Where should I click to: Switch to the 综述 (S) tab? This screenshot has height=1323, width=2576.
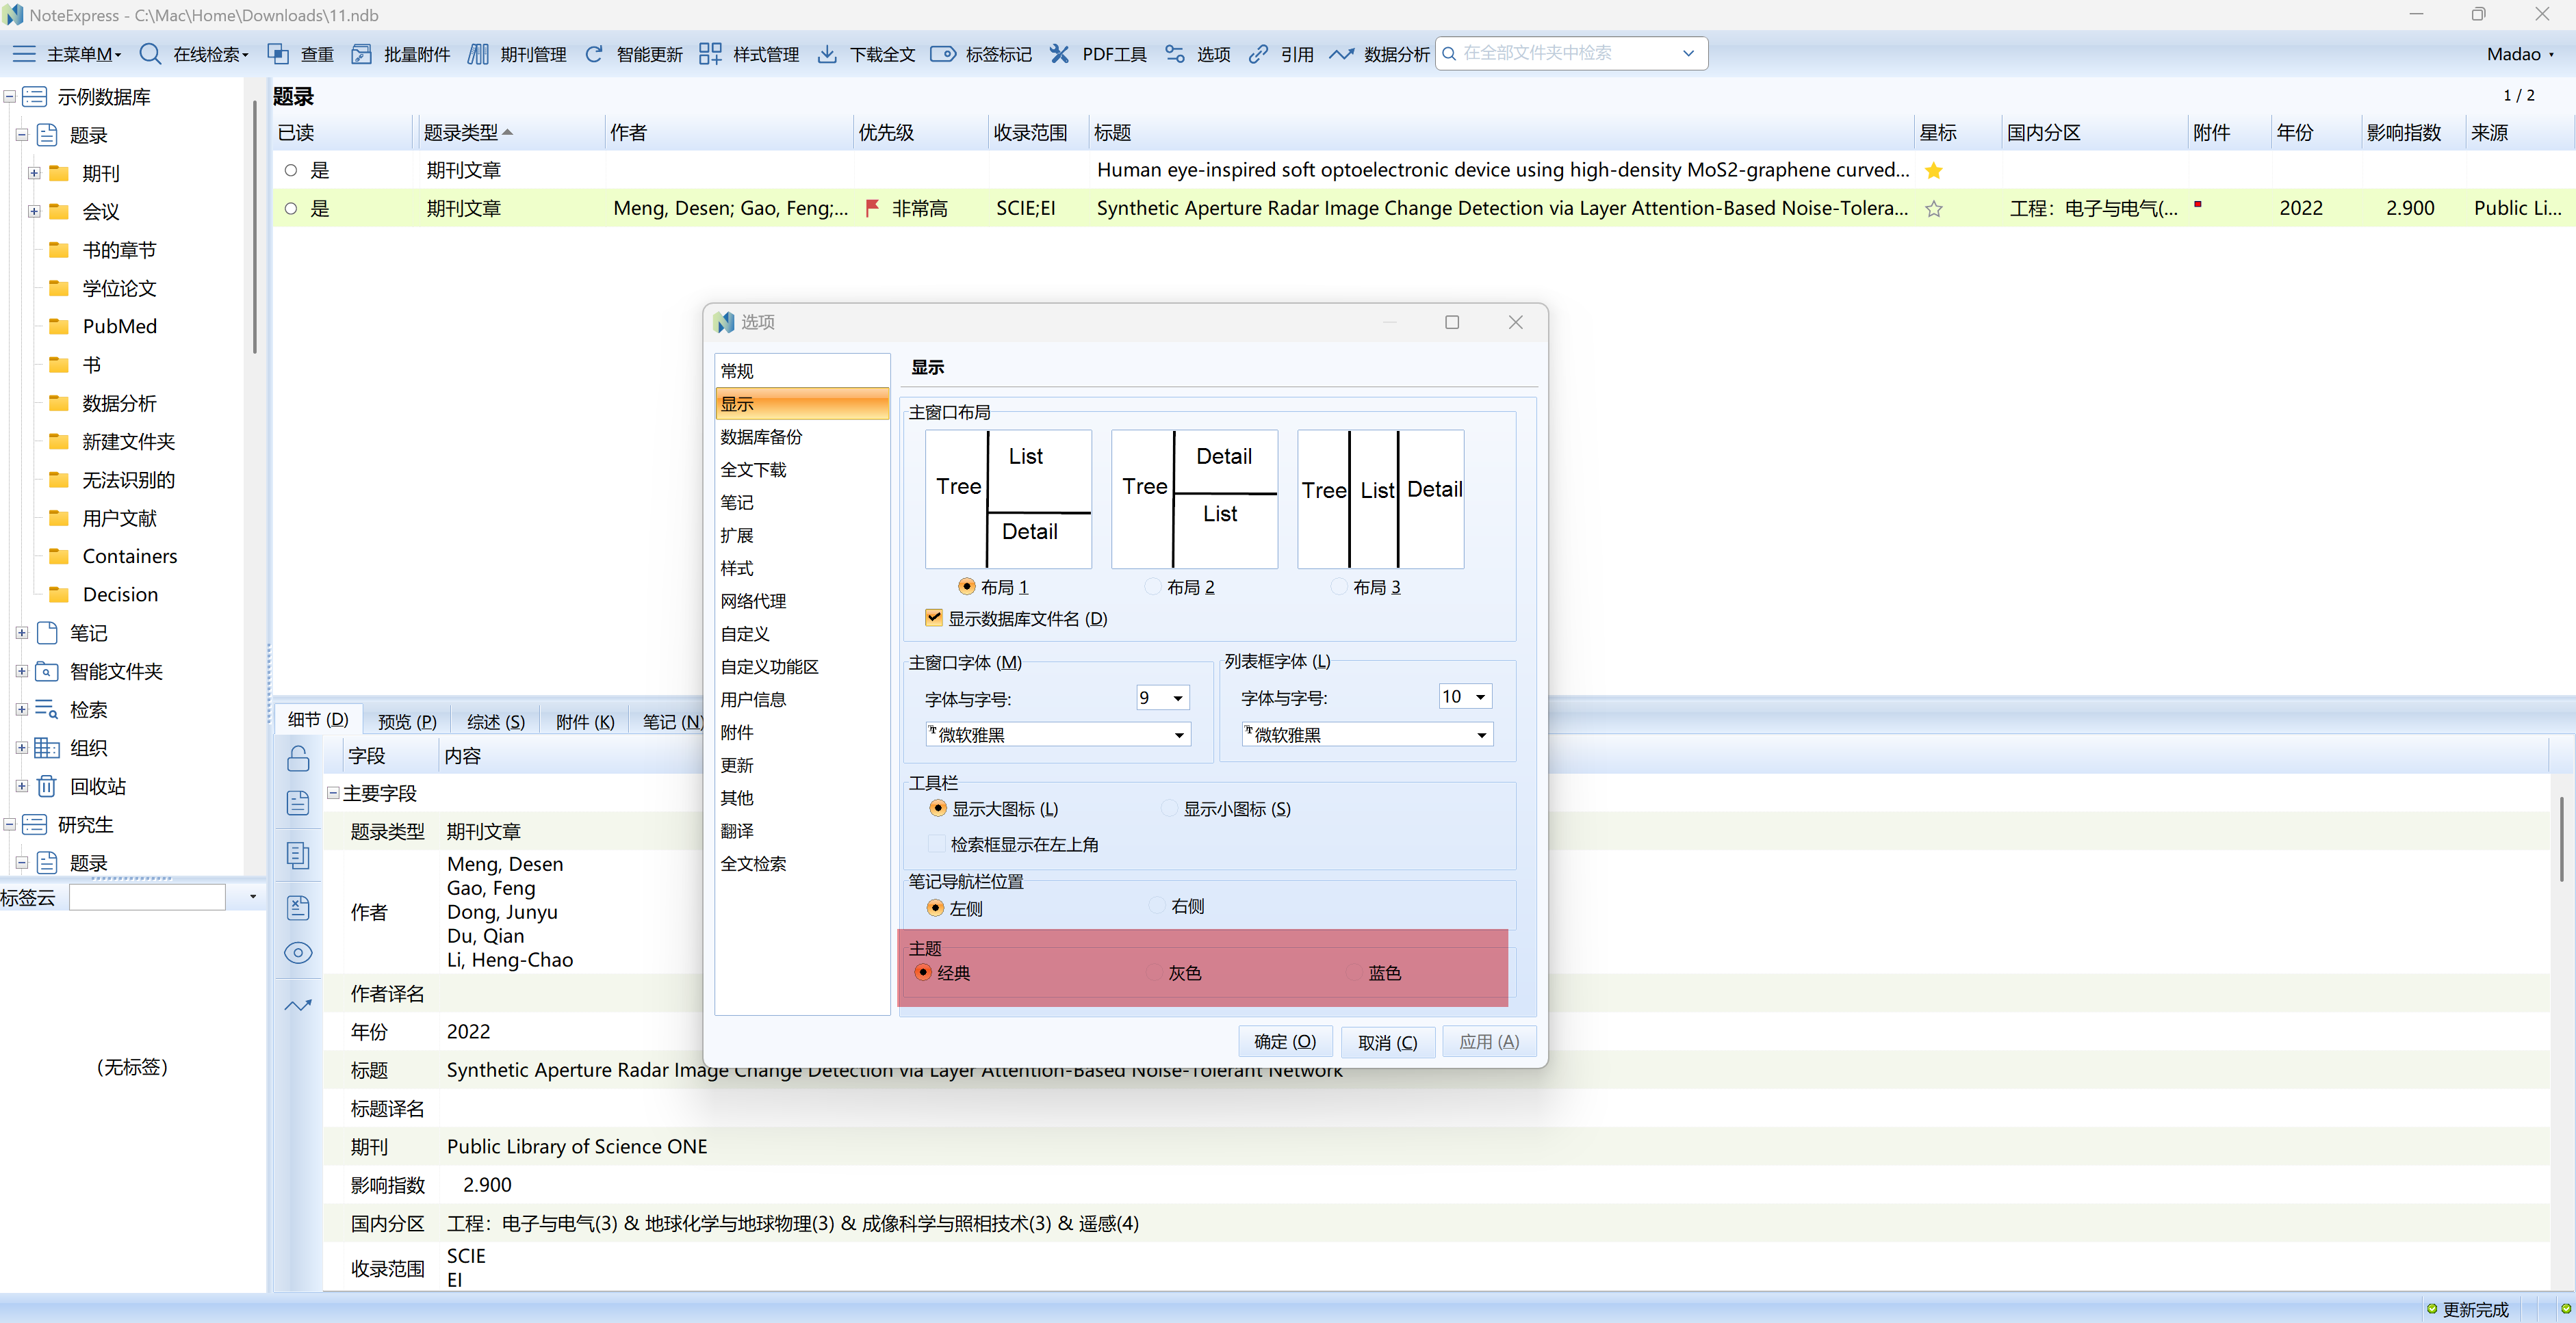coord(496,720)
